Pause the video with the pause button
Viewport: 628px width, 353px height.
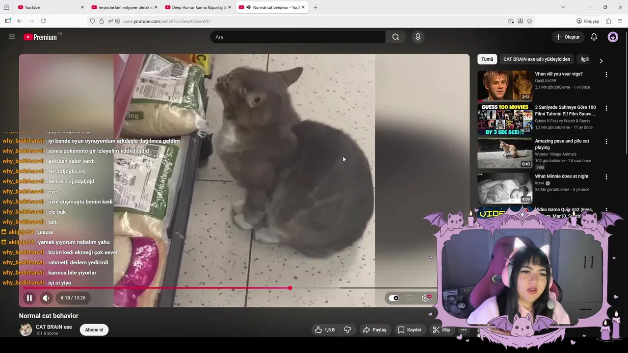pos(29,298)
